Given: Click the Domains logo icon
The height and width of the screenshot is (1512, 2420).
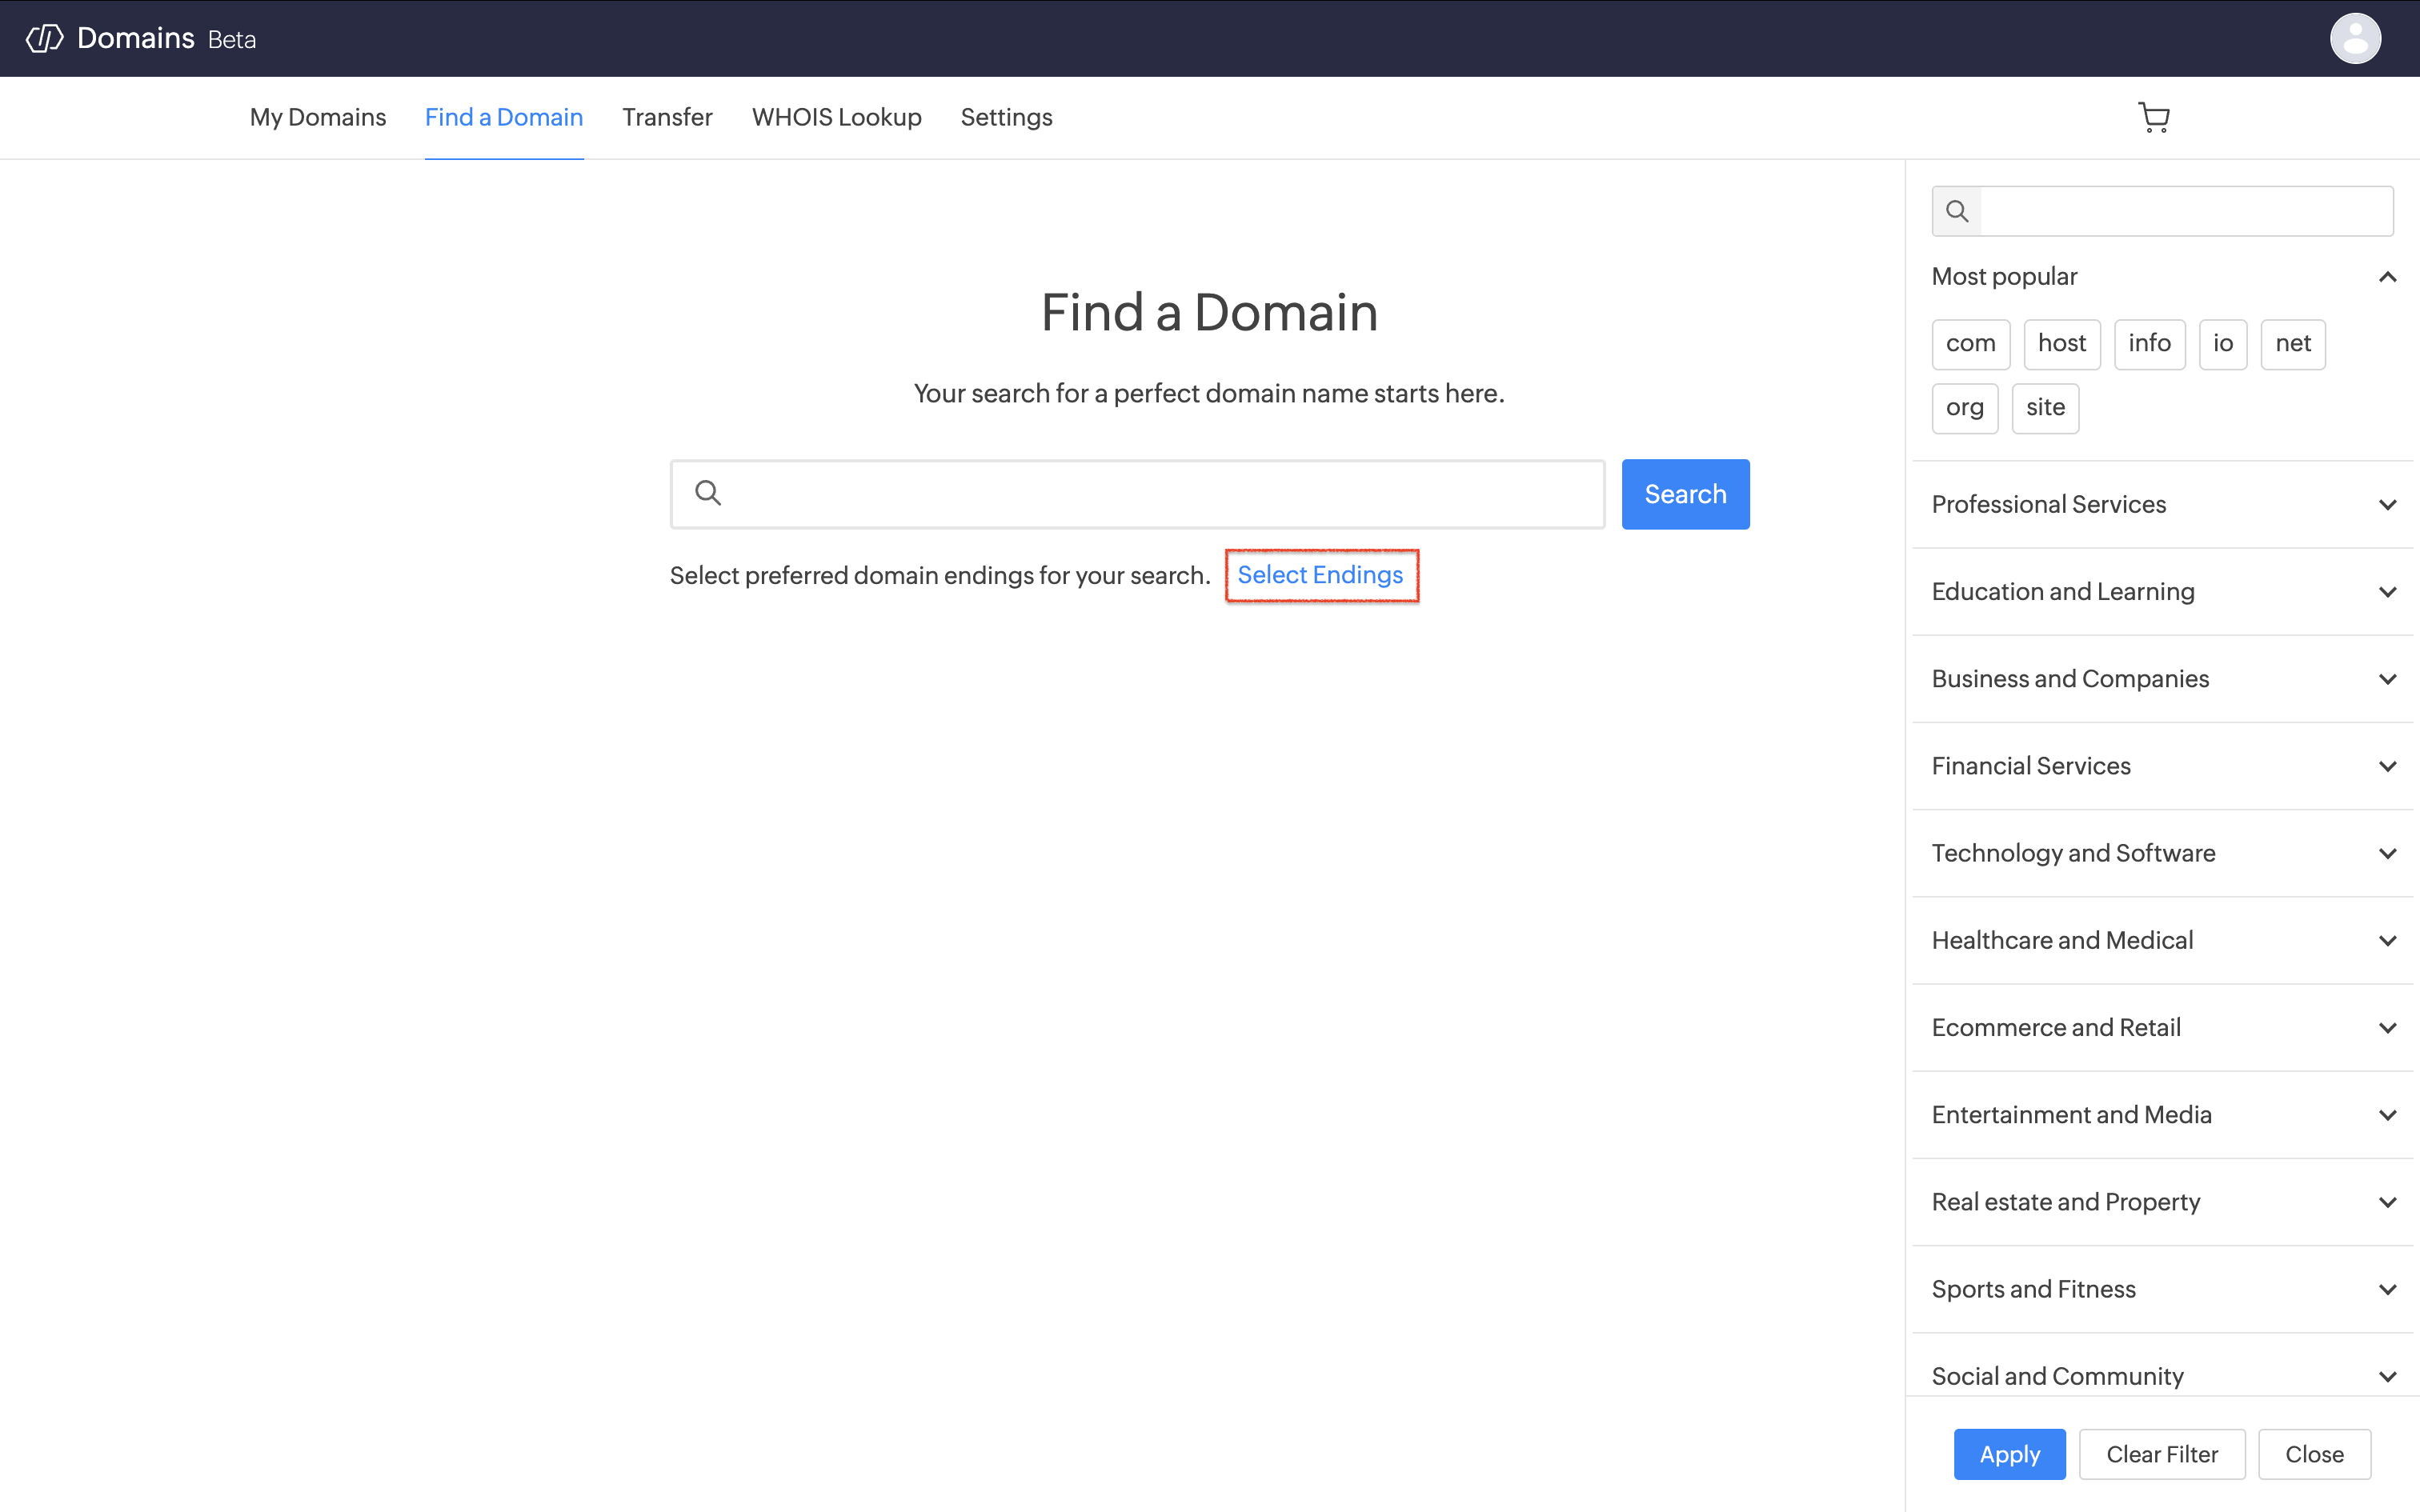Looking at the screenshot, I should pyautogui.click(x=45, y=39).
